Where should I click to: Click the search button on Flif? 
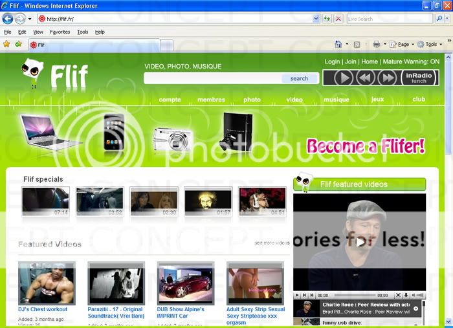pyautogui.click(x=299, y=78)
